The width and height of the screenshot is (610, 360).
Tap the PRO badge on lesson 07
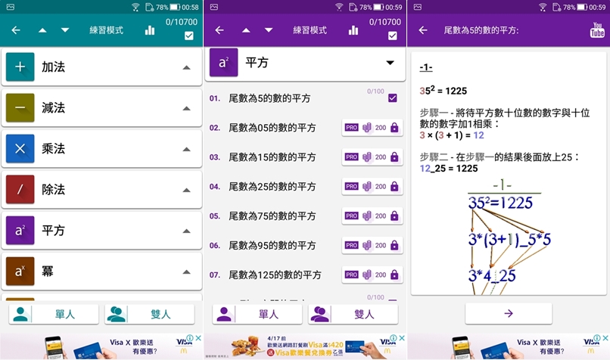pos(351,275)
